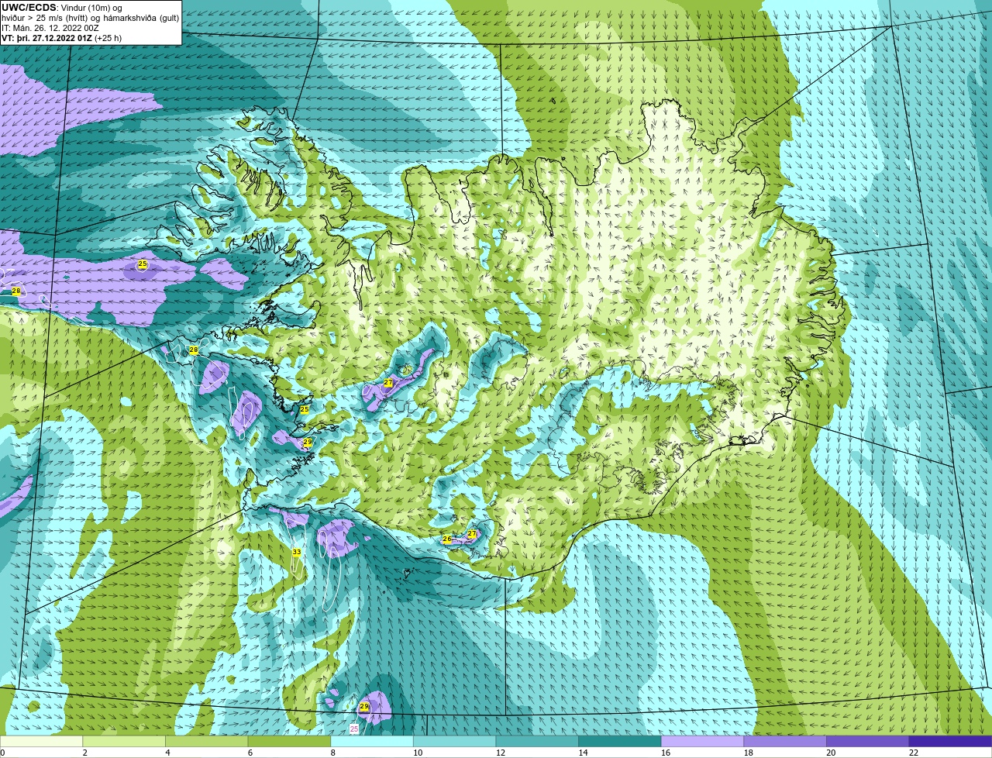The width and height of the screenshot is (992, 758).
Task: Click the '16' scale label
Action: 666,753
